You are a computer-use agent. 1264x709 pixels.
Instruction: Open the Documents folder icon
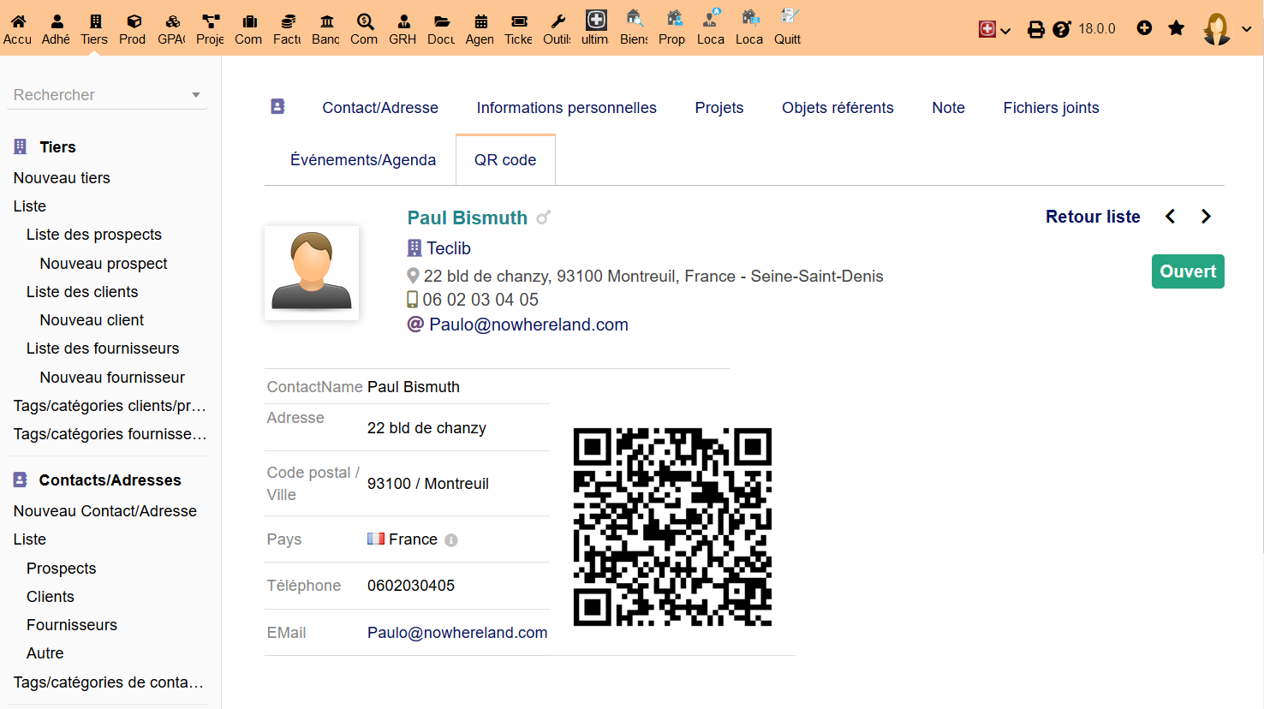pos(441,22)
